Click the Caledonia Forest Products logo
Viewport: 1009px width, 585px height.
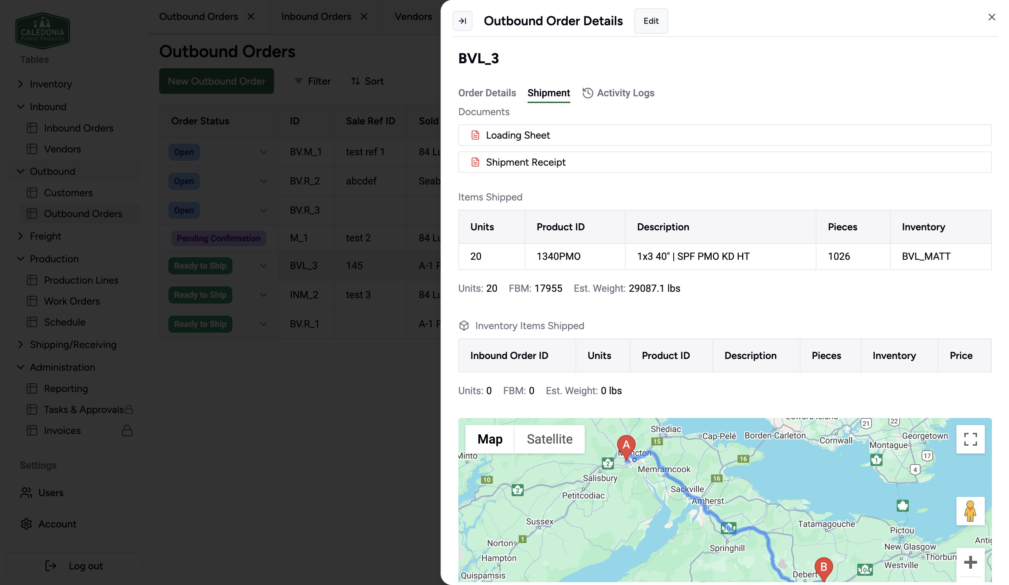[x=42, y=31]
